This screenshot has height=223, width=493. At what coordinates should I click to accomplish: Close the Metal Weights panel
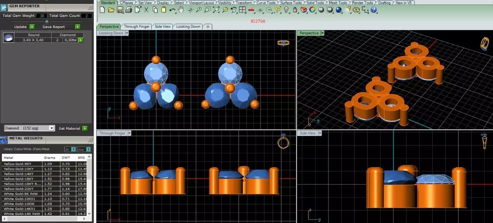pos(90,139)
